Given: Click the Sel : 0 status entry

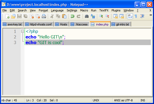Looking at the screenshot, I should tap(54, 100).
